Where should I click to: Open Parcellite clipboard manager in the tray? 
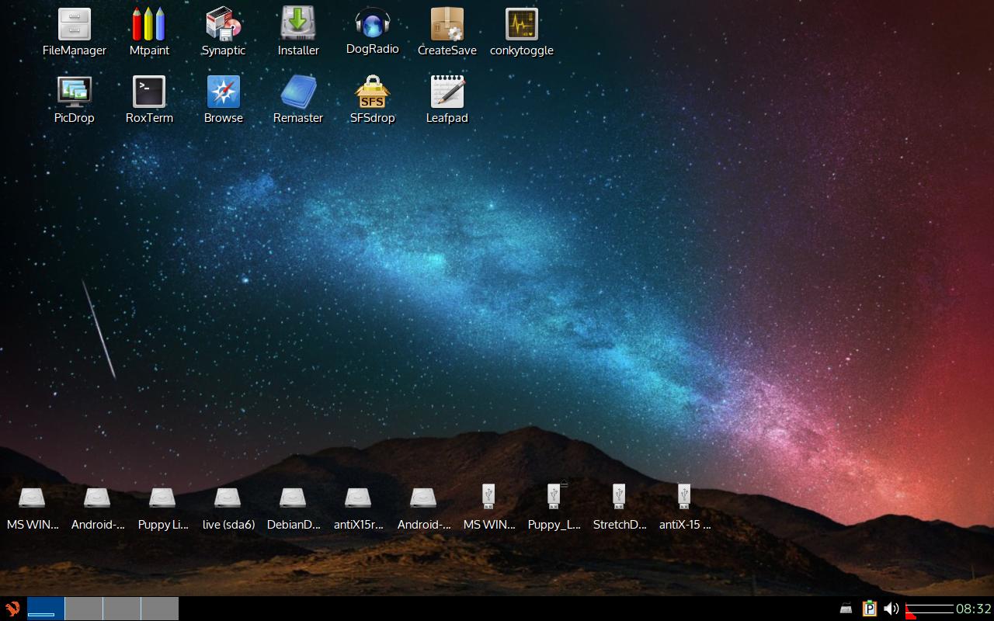pos(869,609)
